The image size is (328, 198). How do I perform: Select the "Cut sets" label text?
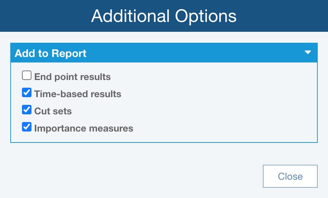(53, 111)
